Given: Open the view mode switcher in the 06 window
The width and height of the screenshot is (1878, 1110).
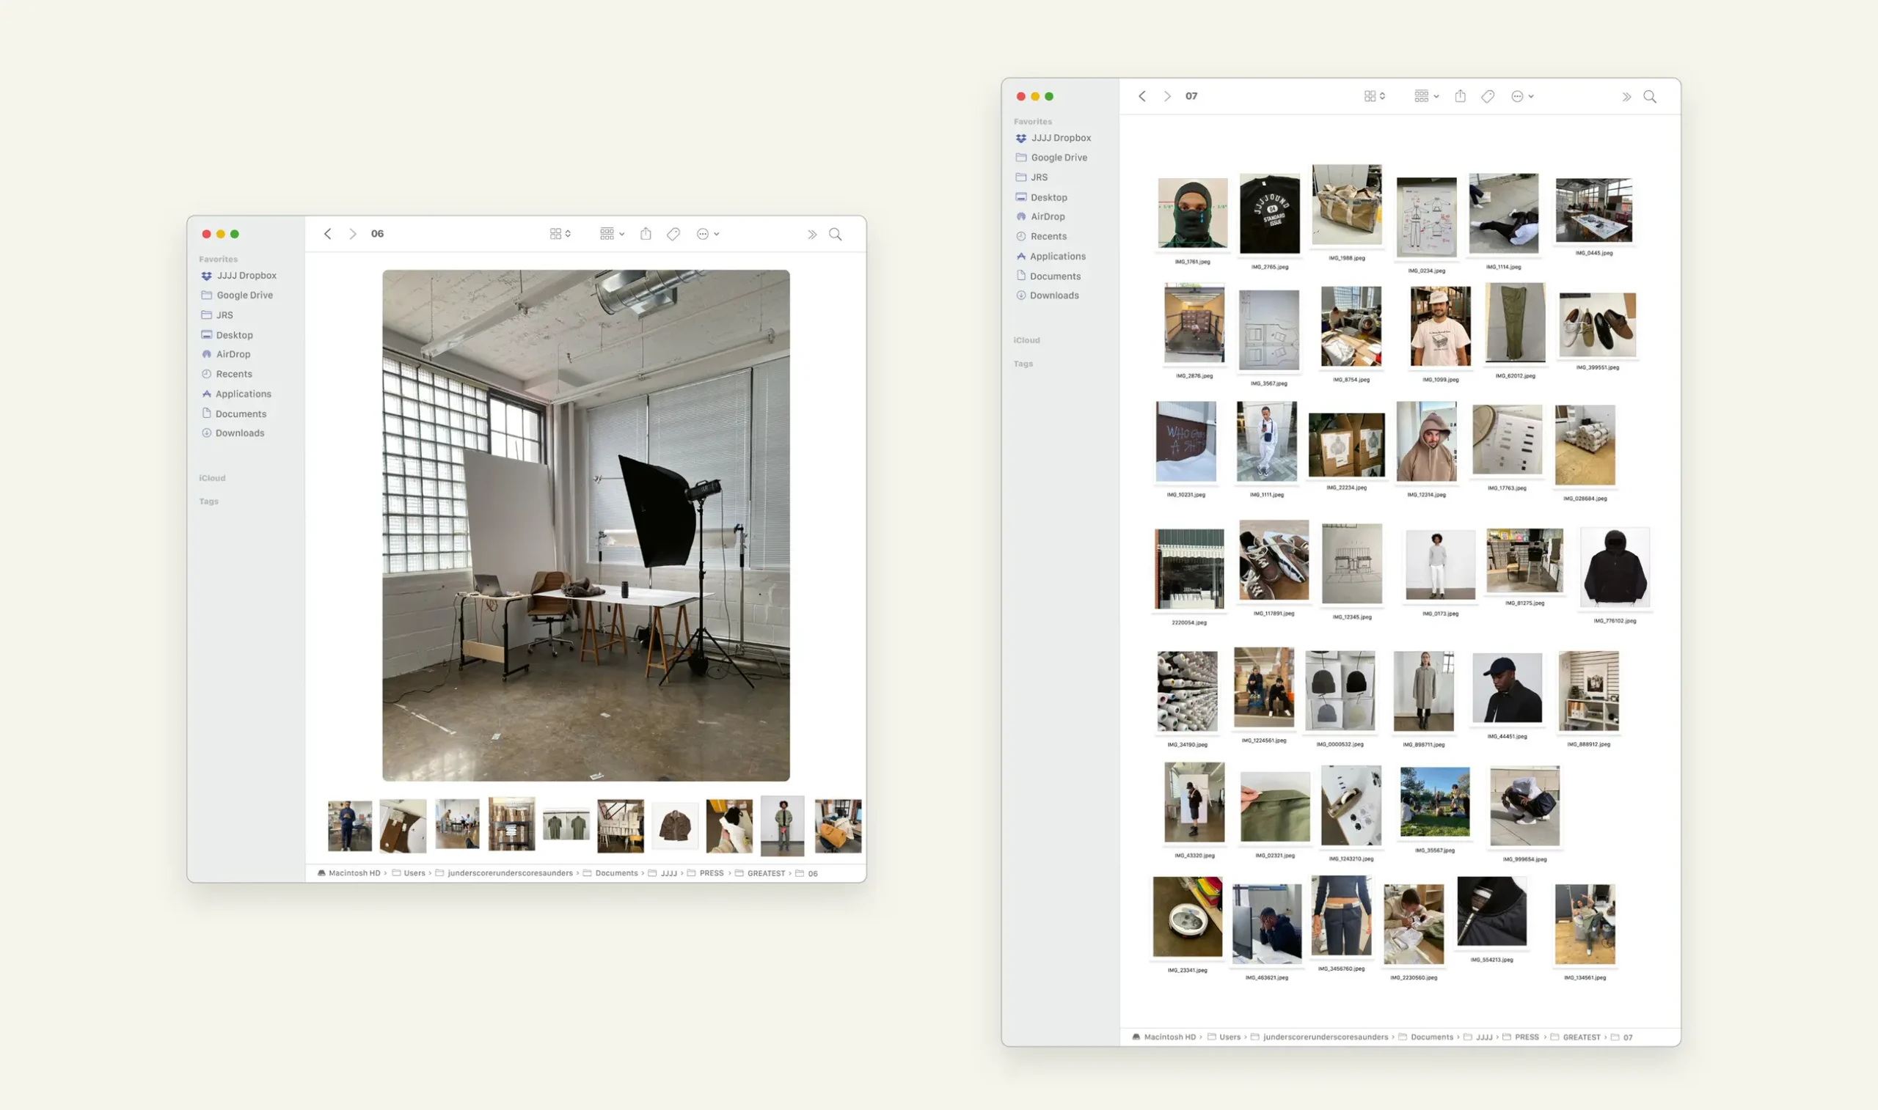Looking at the screenshot, I should tap(560, 234).
